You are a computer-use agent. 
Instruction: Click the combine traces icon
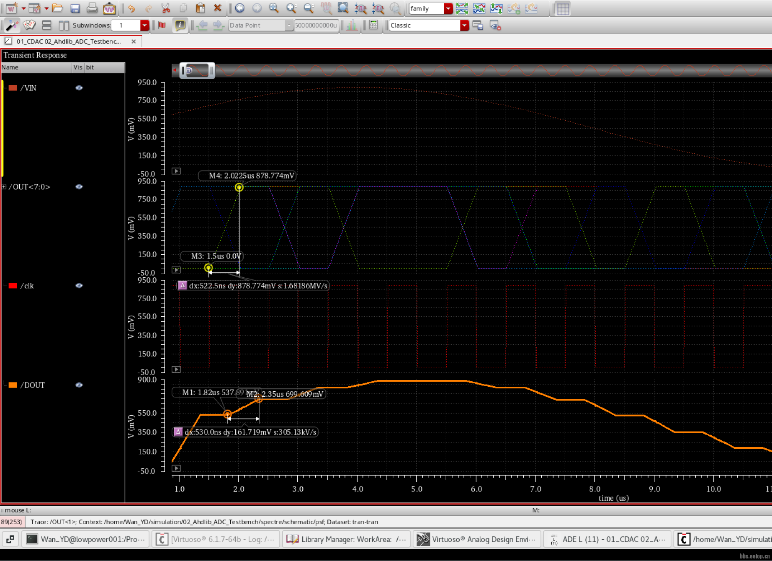(x=479, y=8)
